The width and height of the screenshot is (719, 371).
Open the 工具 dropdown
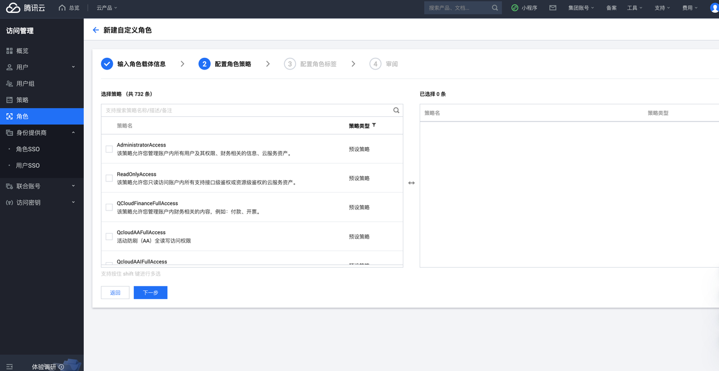pos(635,8)
